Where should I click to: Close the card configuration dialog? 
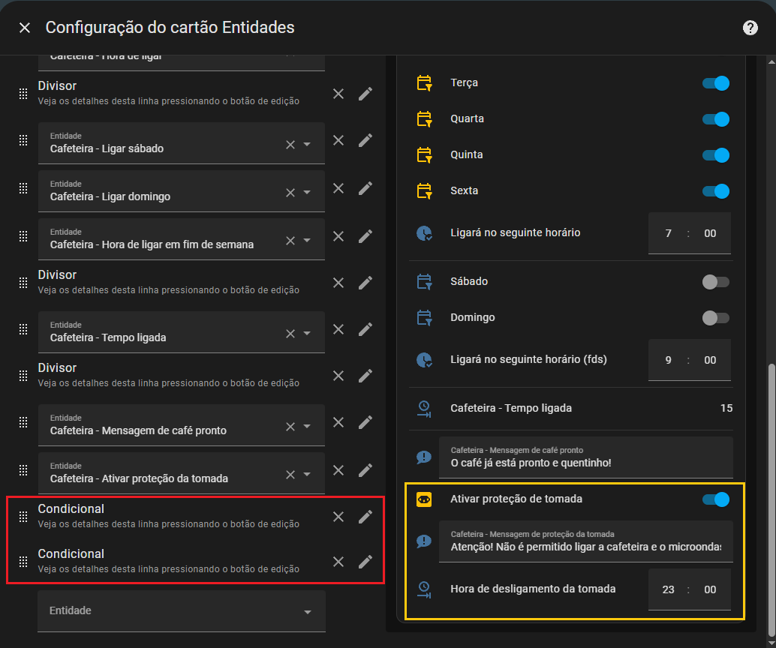(x=25, y=28)
